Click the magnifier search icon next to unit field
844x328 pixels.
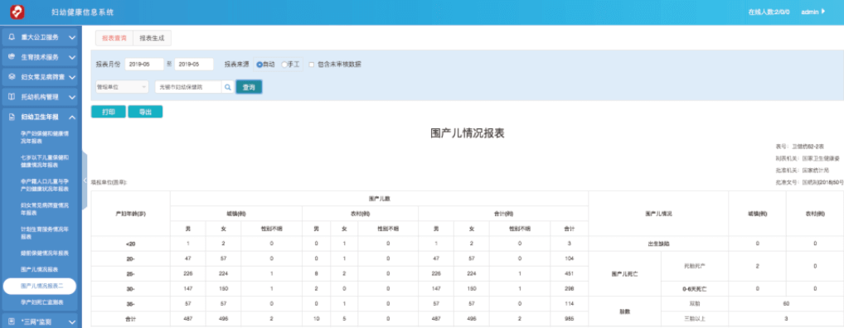tap(228, 87)
